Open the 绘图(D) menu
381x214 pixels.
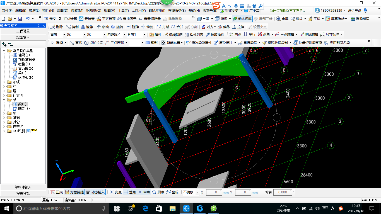click(x=62, y=11)
